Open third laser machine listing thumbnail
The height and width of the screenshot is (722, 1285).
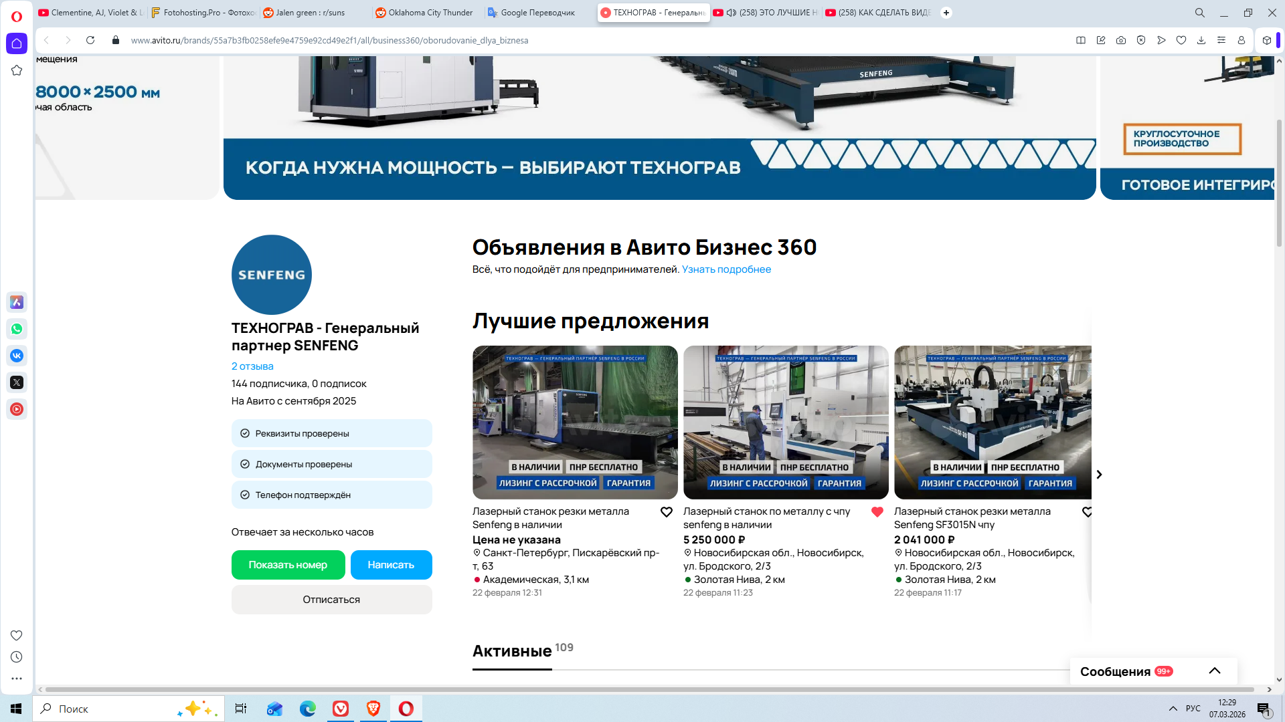point(993,422)
